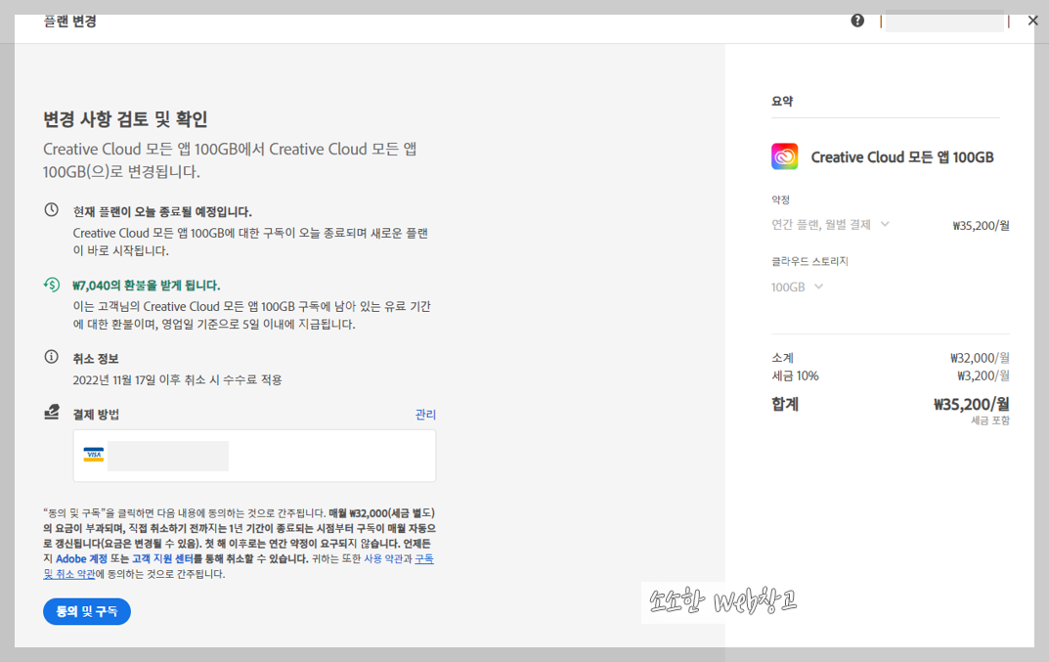This screenshot has height=662, width=1049.
Task: Click the 플랜 변경 dialog title
Action: 70,21
